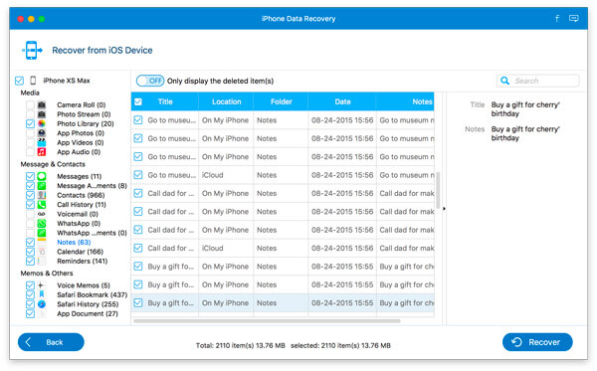Click the Facebook share icon
The height and width of the screenshot is (371, 597).
[556, 19]
